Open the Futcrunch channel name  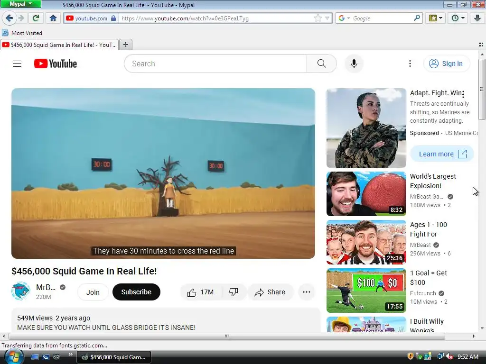point(423,293)
